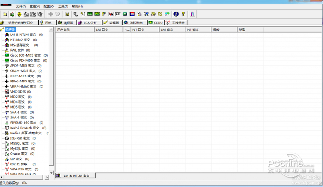The height and width of the screenshot is (187, 323).
Task: Select LM & NTLM 密文 in tree
Action: 23,35
